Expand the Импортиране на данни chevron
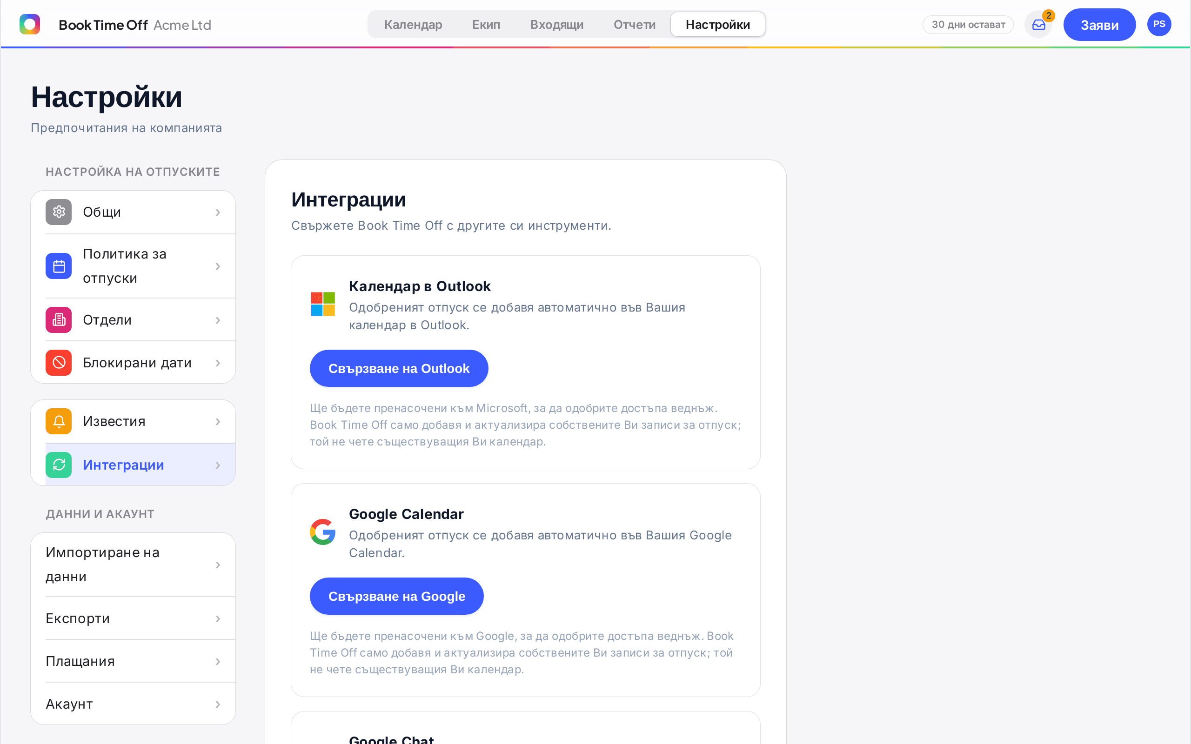The height and width of the screenshot is (744, 1191). coord(218,565)
